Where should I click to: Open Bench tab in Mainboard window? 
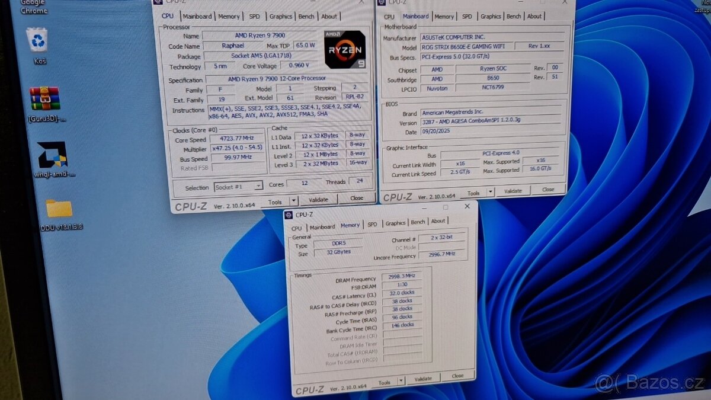[x=514, y=17]
